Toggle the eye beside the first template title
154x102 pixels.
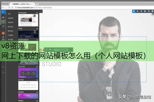(37, 13)
